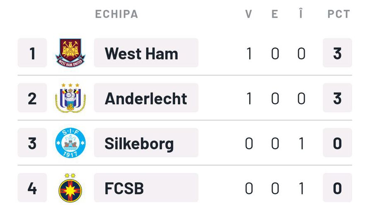The image size is (373, 205).
Task: Click position badge number 3
Action: click(32, 143)
